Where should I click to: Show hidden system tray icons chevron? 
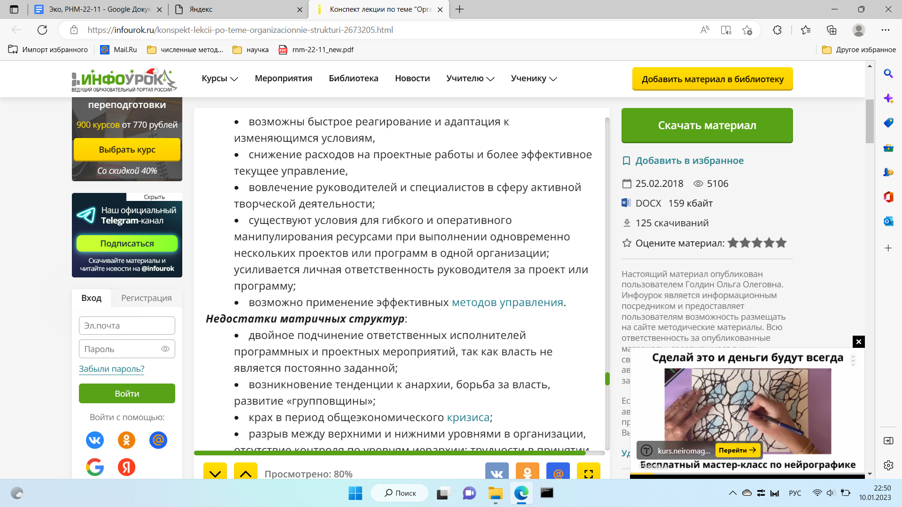pyautogui.click(x=732, y=493)
